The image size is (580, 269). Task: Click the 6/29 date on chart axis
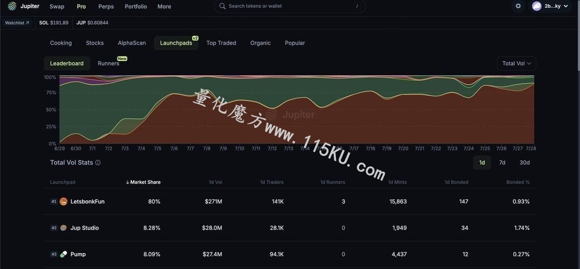(59, 149)
